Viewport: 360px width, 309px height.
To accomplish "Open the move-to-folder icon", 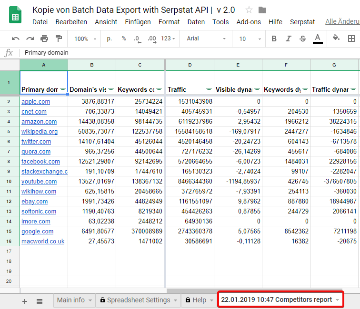I will [x=262, y=10].
